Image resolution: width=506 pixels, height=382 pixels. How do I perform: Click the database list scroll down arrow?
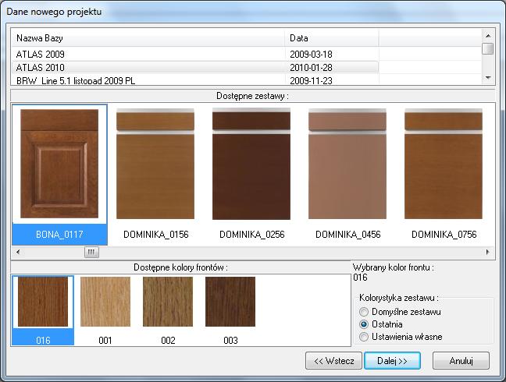[x=488, y=78]
